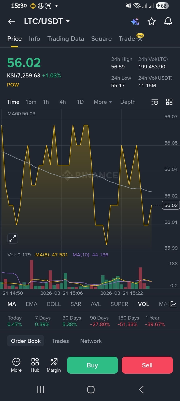Image resolution: width=180 pixels, height=401 pixels.
Task: Toggle the MA indicator
Action: tap(12, 304)
